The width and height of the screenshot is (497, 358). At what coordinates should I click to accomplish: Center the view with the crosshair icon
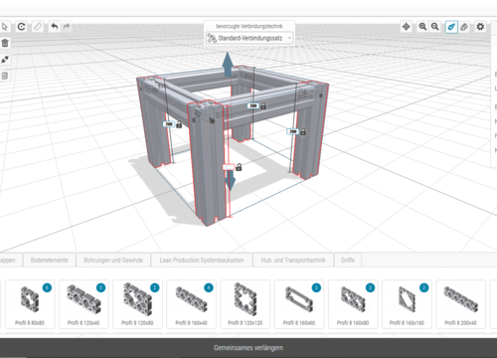pyautogui.click(x=407, y=27)
